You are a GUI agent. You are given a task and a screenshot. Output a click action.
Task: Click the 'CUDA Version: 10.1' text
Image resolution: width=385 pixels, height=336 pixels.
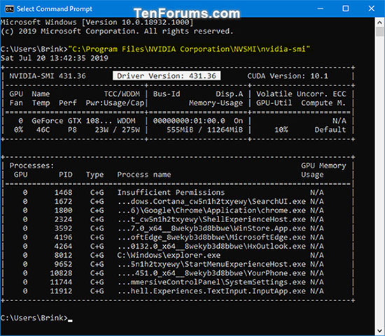(x=288, y=76)
